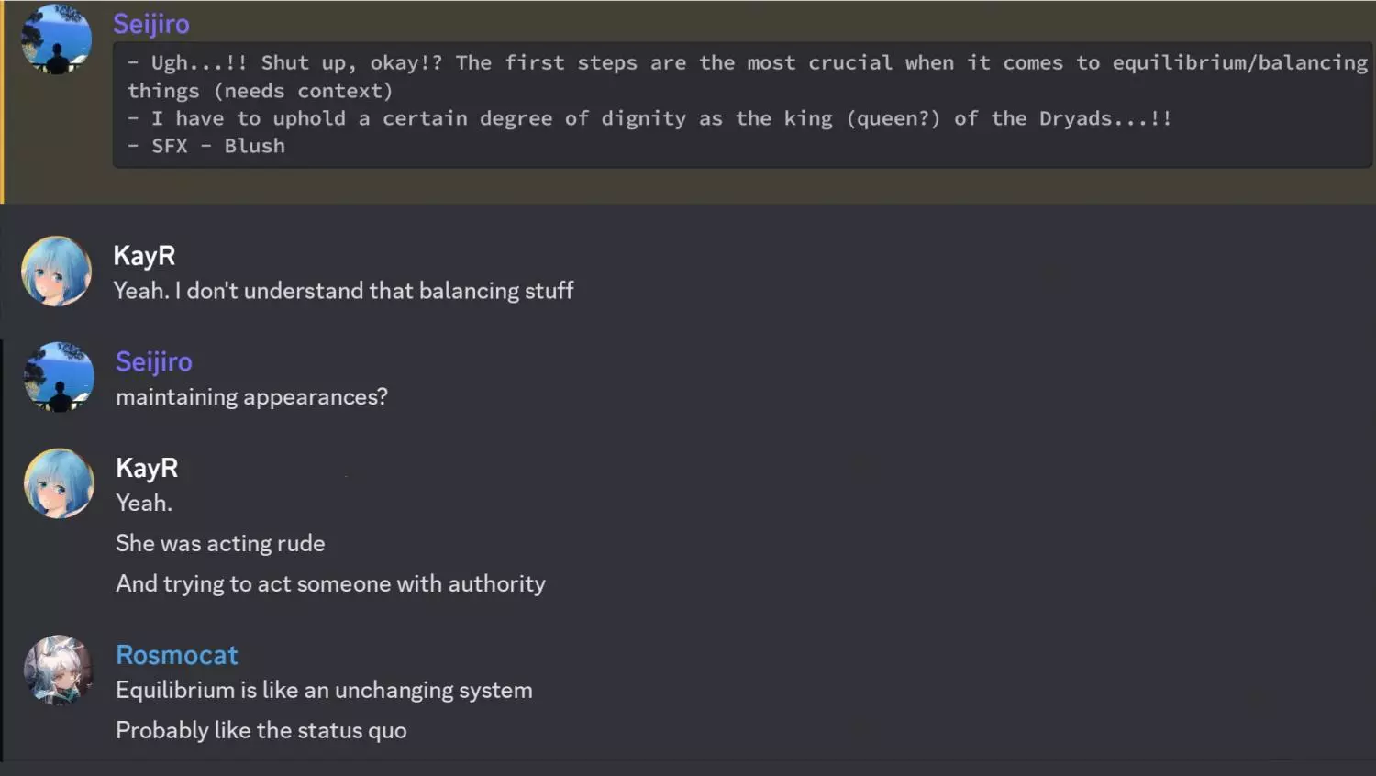Select the 'Probably like the status quo' message

[261, 731]
